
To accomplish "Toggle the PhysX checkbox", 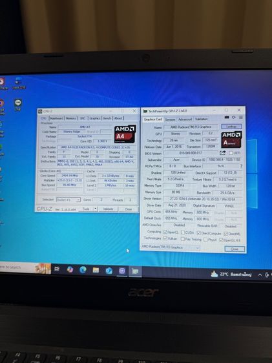I will point(205,240).
